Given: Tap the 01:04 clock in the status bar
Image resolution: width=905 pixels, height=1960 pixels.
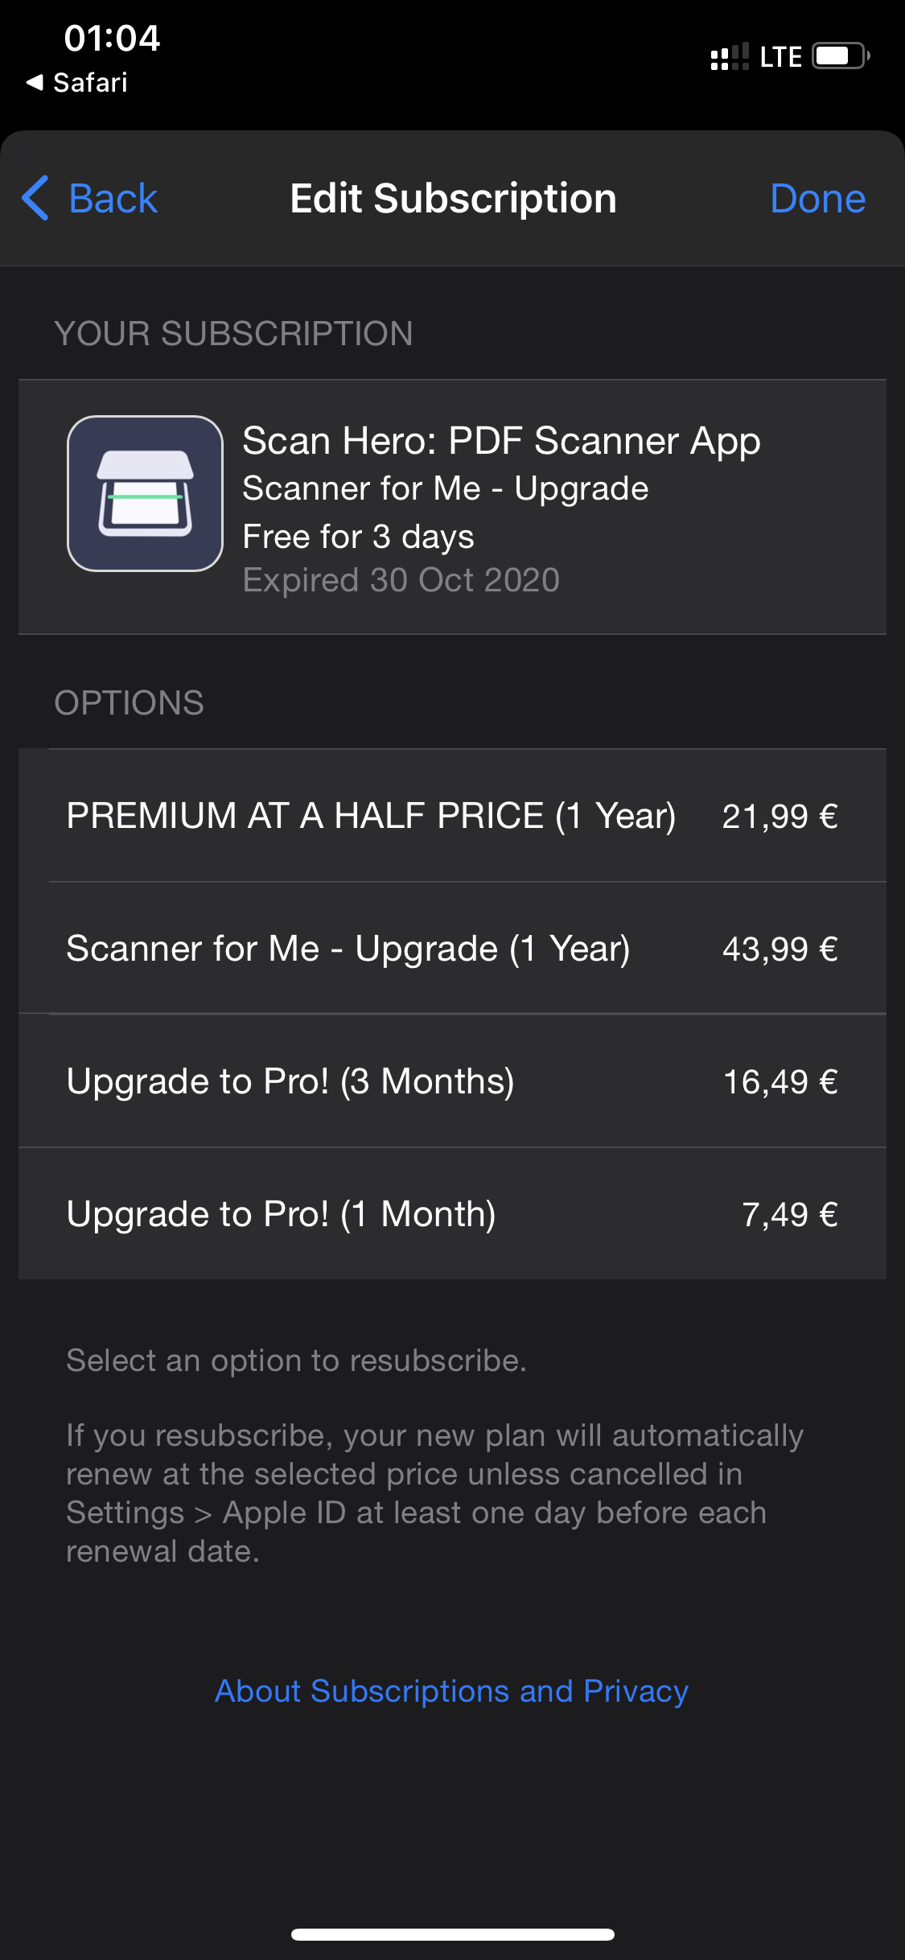Looking at the screenshot, I should click(112, 38).
